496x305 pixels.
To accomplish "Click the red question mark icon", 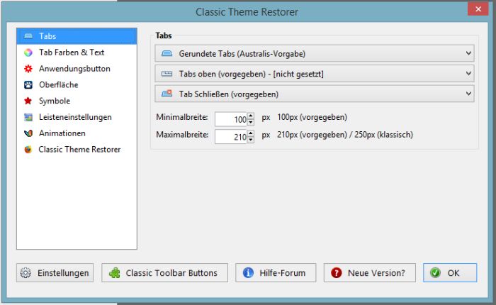I will pos(337,272).
